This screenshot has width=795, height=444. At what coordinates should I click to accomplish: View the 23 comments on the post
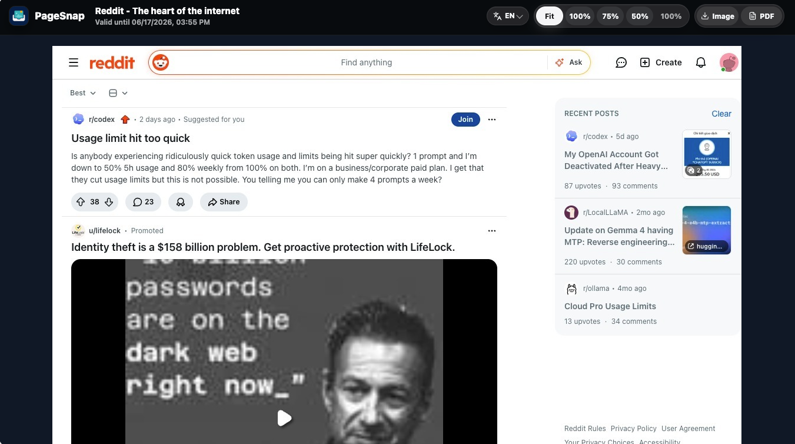point(144,202)
